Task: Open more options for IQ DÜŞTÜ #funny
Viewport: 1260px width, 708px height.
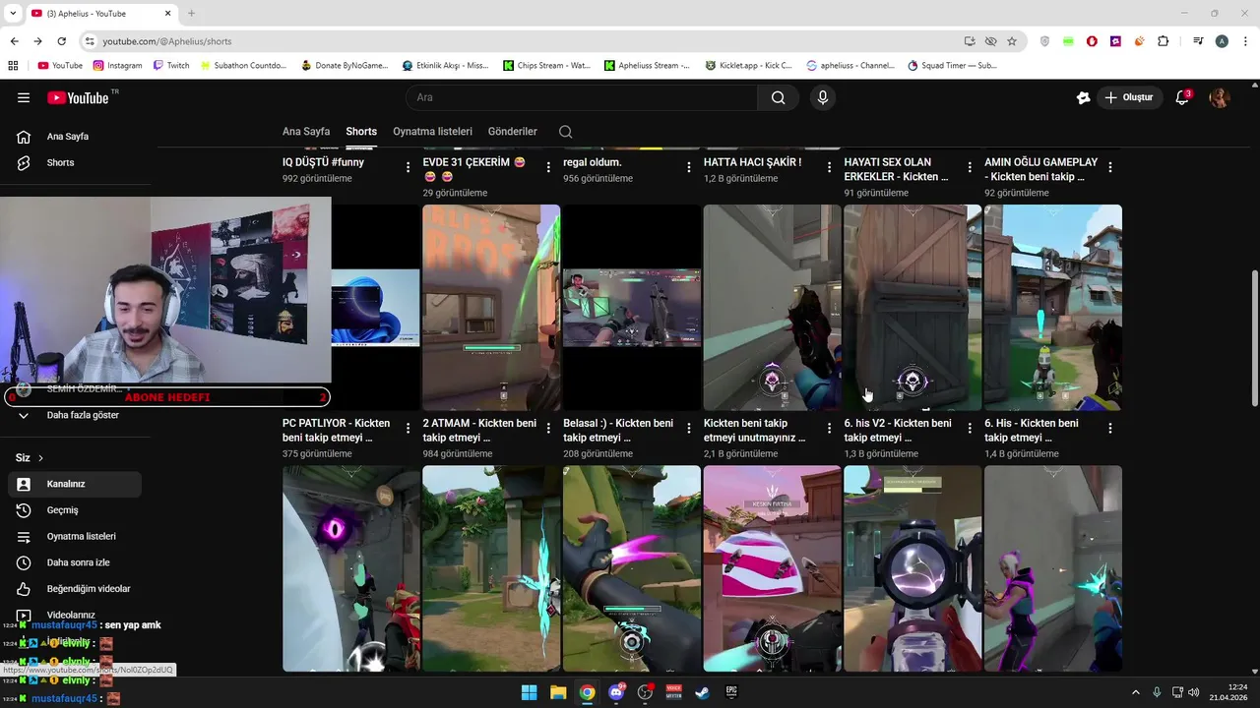Action: (408, 168)
